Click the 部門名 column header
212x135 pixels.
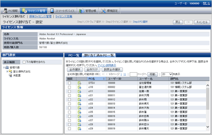tap(189, 79)
